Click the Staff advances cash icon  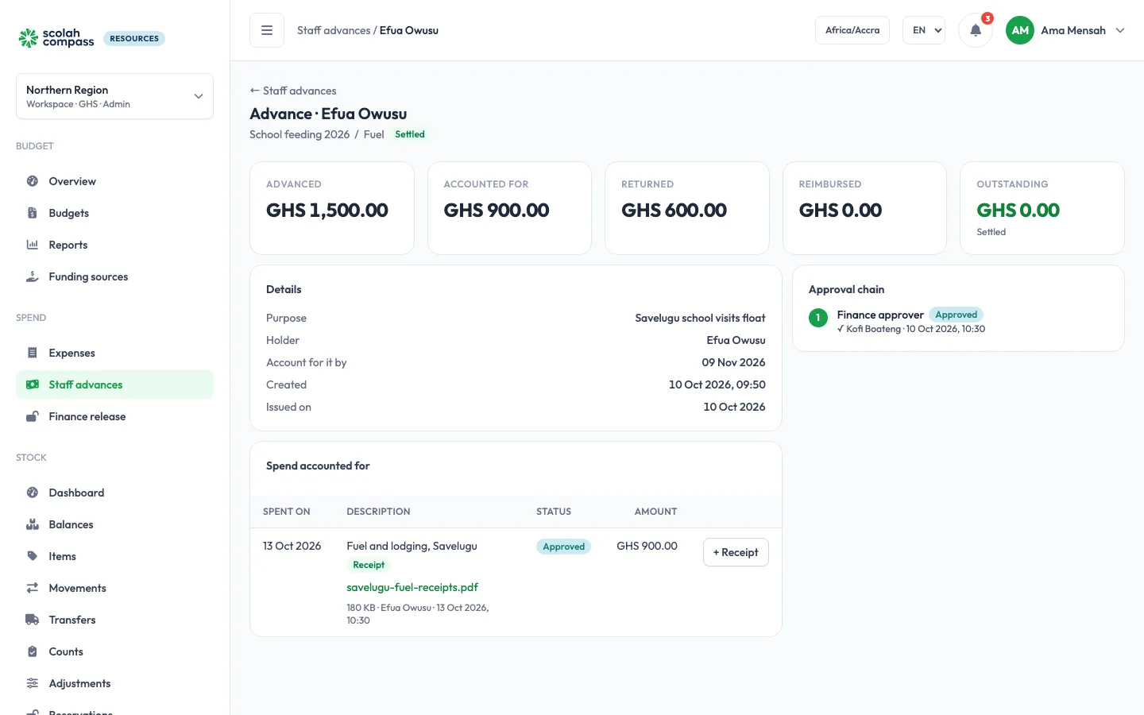click(33, 385)
